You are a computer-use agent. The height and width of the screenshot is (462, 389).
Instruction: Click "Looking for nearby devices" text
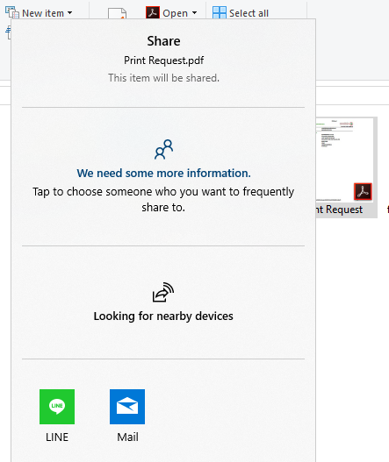163,316
